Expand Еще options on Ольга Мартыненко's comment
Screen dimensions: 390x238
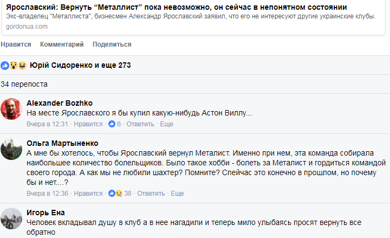(177, 194)
